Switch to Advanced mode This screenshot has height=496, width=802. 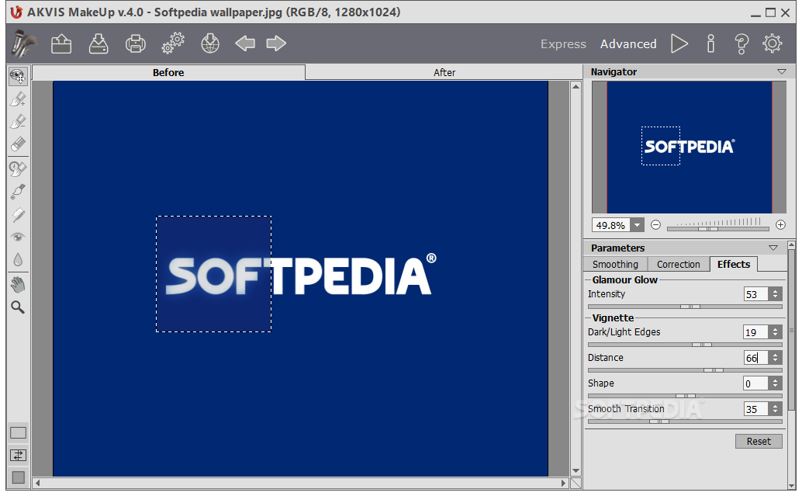[628, 44]
